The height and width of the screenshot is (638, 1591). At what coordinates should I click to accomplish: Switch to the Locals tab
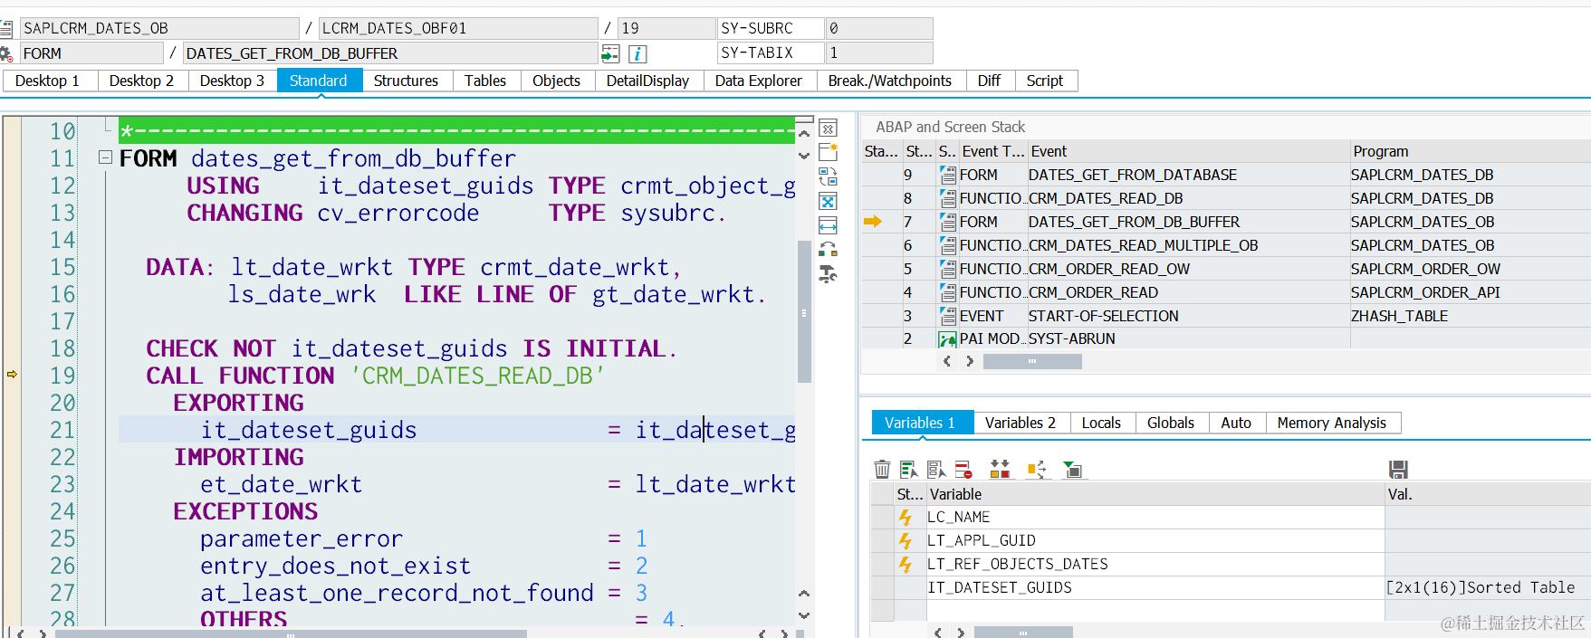click(1101, 423)
